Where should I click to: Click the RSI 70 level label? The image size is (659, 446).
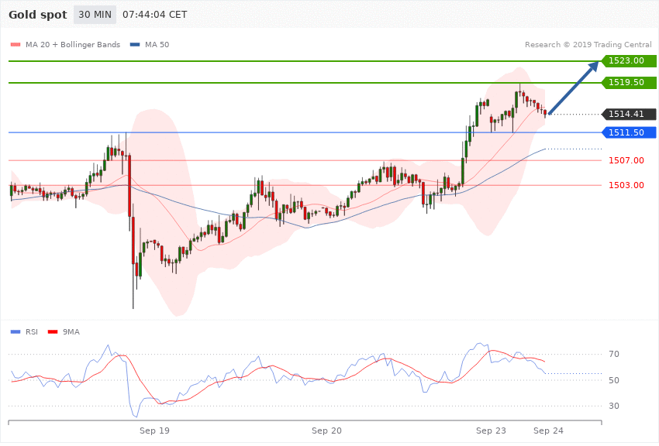coord(614,354)
